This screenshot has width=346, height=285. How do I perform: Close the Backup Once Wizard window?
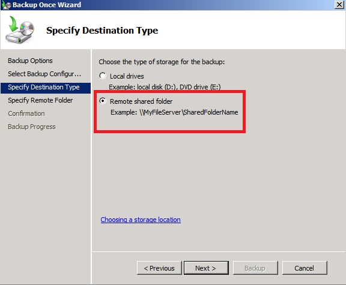[339, 5]
